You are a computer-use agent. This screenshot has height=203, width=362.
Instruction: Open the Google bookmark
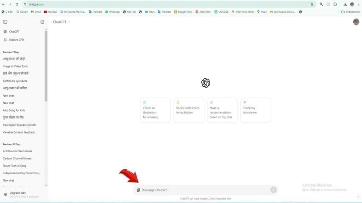point(22,12)
